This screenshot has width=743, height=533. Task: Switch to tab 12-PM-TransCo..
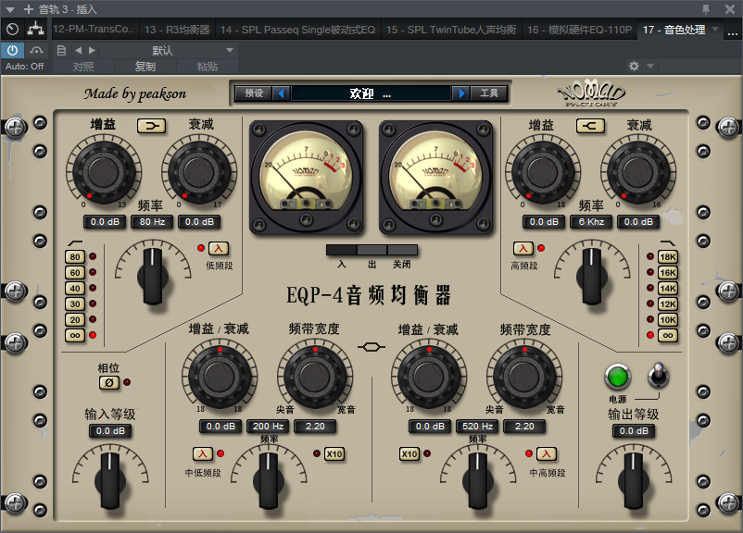(x=94, y=30)
